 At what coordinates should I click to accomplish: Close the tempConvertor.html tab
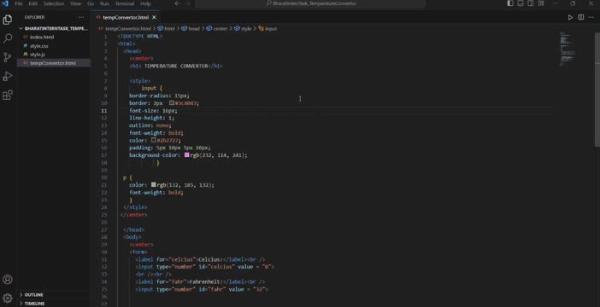point(154,18)
